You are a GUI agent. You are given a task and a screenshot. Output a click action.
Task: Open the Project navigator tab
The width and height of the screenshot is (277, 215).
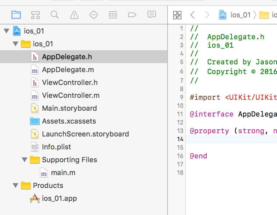tap(16, 15)
